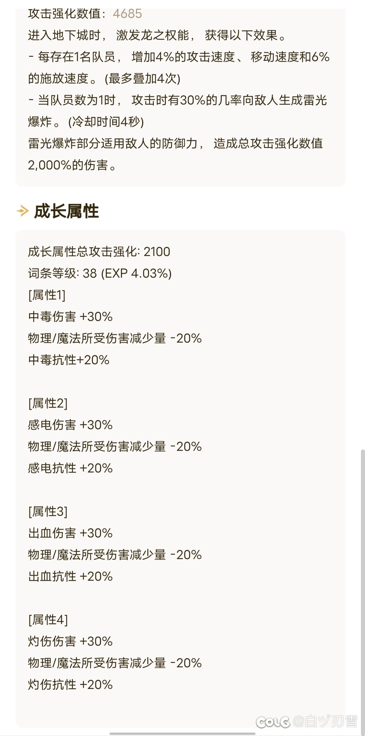Click the 灼伤抗性 +20% line

[70, 685]
